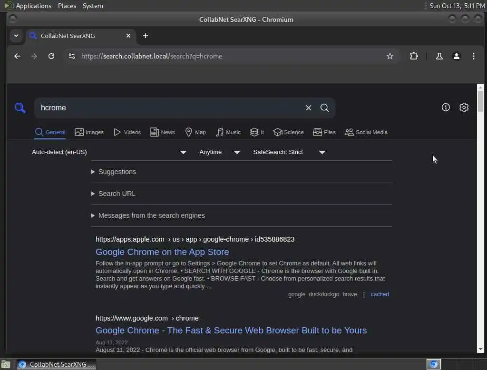
Task: Switch to the Social Media category
Action: pyautogui.click(x=366, y=132)
